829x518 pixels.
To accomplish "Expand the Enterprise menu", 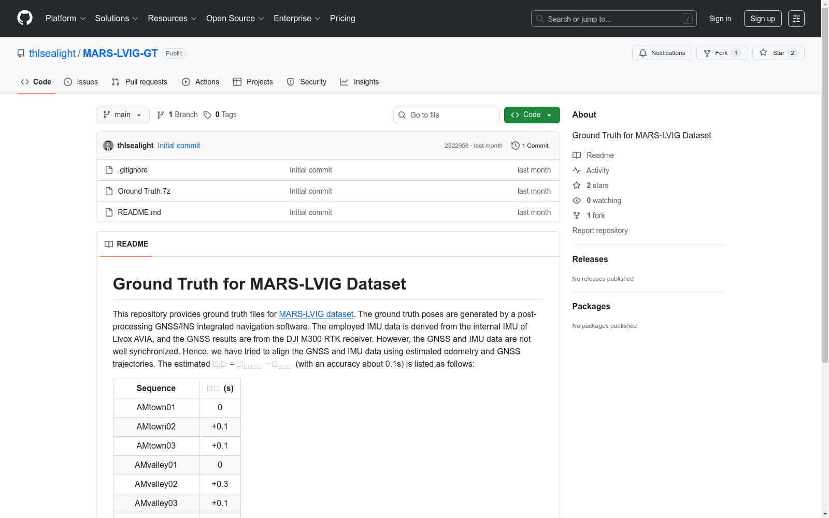I will pos(297,19).
